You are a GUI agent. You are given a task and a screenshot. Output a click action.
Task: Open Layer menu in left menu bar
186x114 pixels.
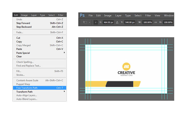point(34,15)
